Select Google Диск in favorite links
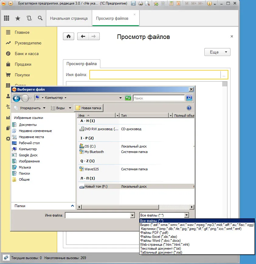 point(28,155)
